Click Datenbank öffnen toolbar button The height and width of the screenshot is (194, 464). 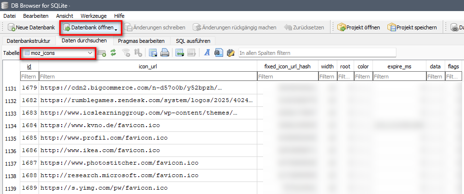[x=91, y=27]
